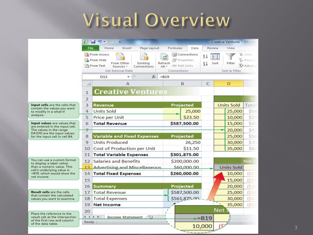Click Sort Z to A icon
This screenshot has height=235, width=313.
coord(205,64)
